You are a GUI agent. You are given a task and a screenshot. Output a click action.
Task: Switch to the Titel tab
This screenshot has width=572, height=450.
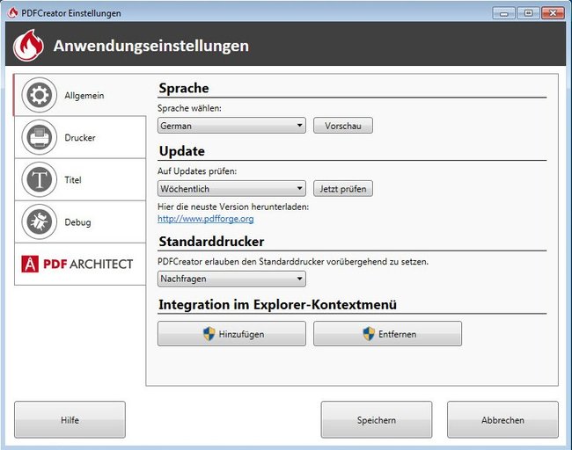click(80, 179)
